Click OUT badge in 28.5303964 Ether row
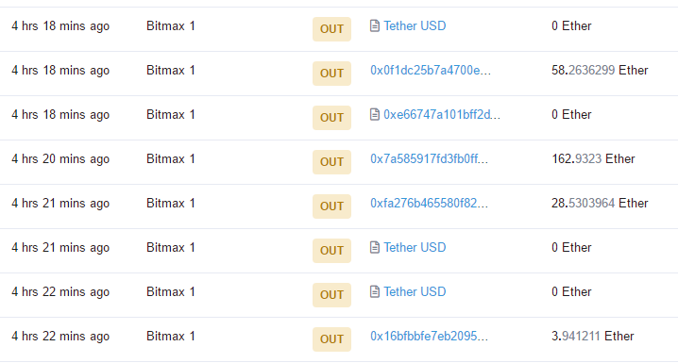Viewport: 678px width, 363px height. [x=331, y=206]
